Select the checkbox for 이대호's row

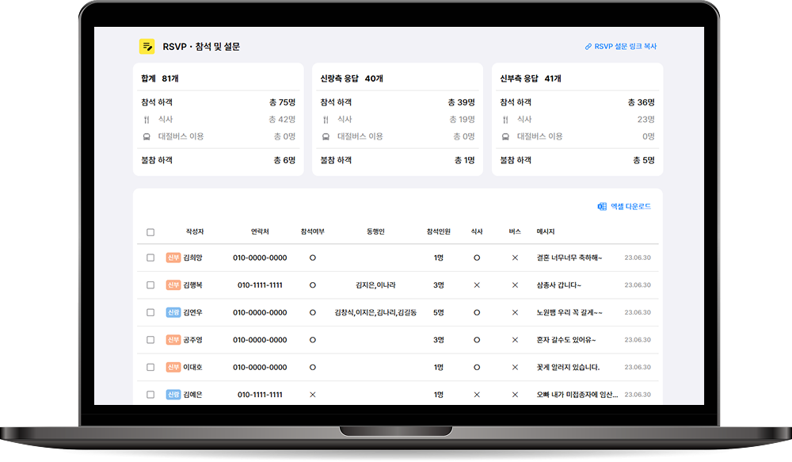point(150,368)
